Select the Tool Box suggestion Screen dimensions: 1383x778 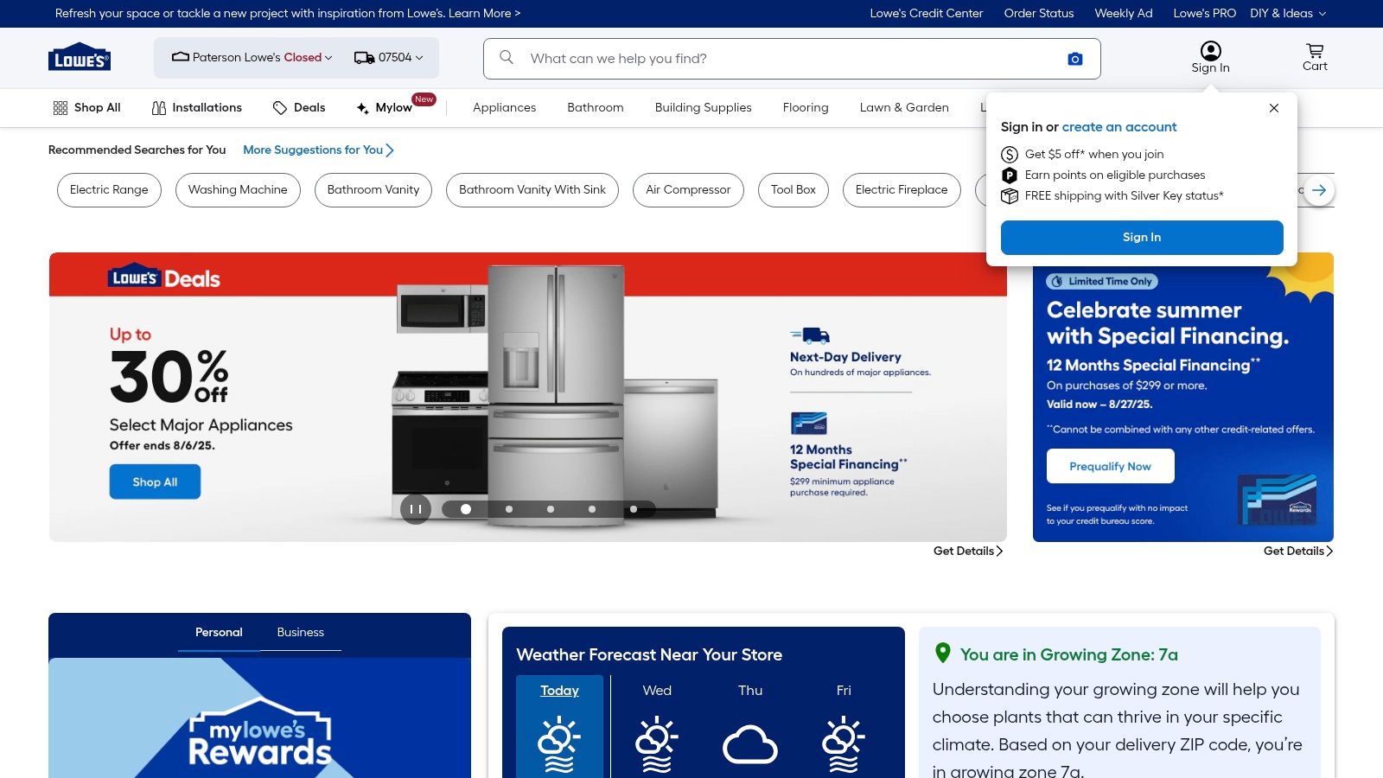tap(793, 190)
